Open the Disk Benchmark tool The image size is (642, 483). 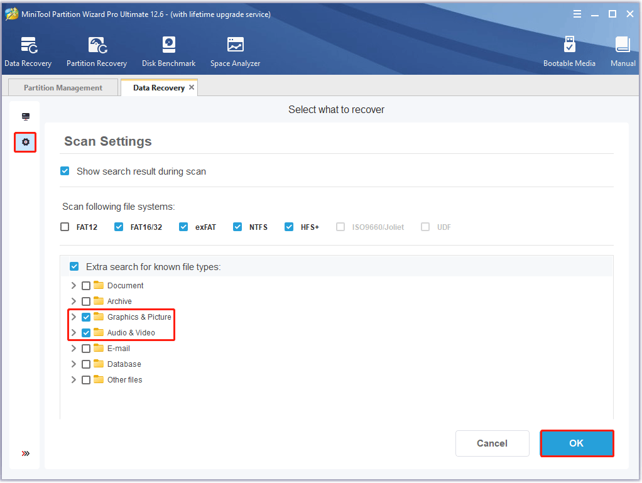[169, 52]
